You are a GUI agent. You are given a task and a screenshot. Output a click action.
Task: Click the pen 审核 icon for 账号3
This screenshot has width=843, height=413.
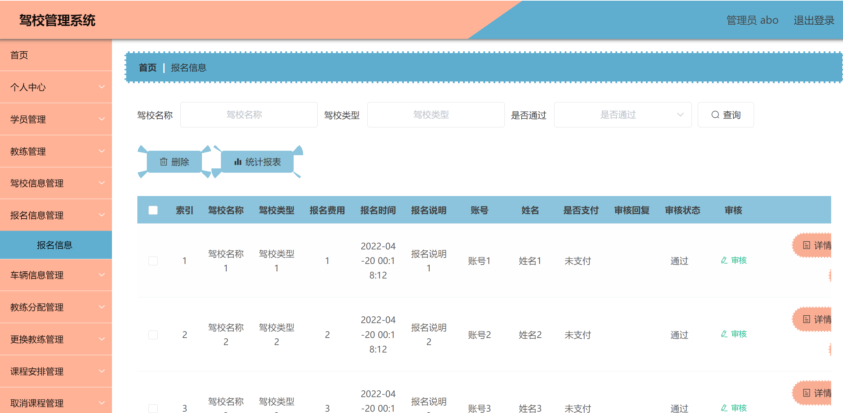733,407
